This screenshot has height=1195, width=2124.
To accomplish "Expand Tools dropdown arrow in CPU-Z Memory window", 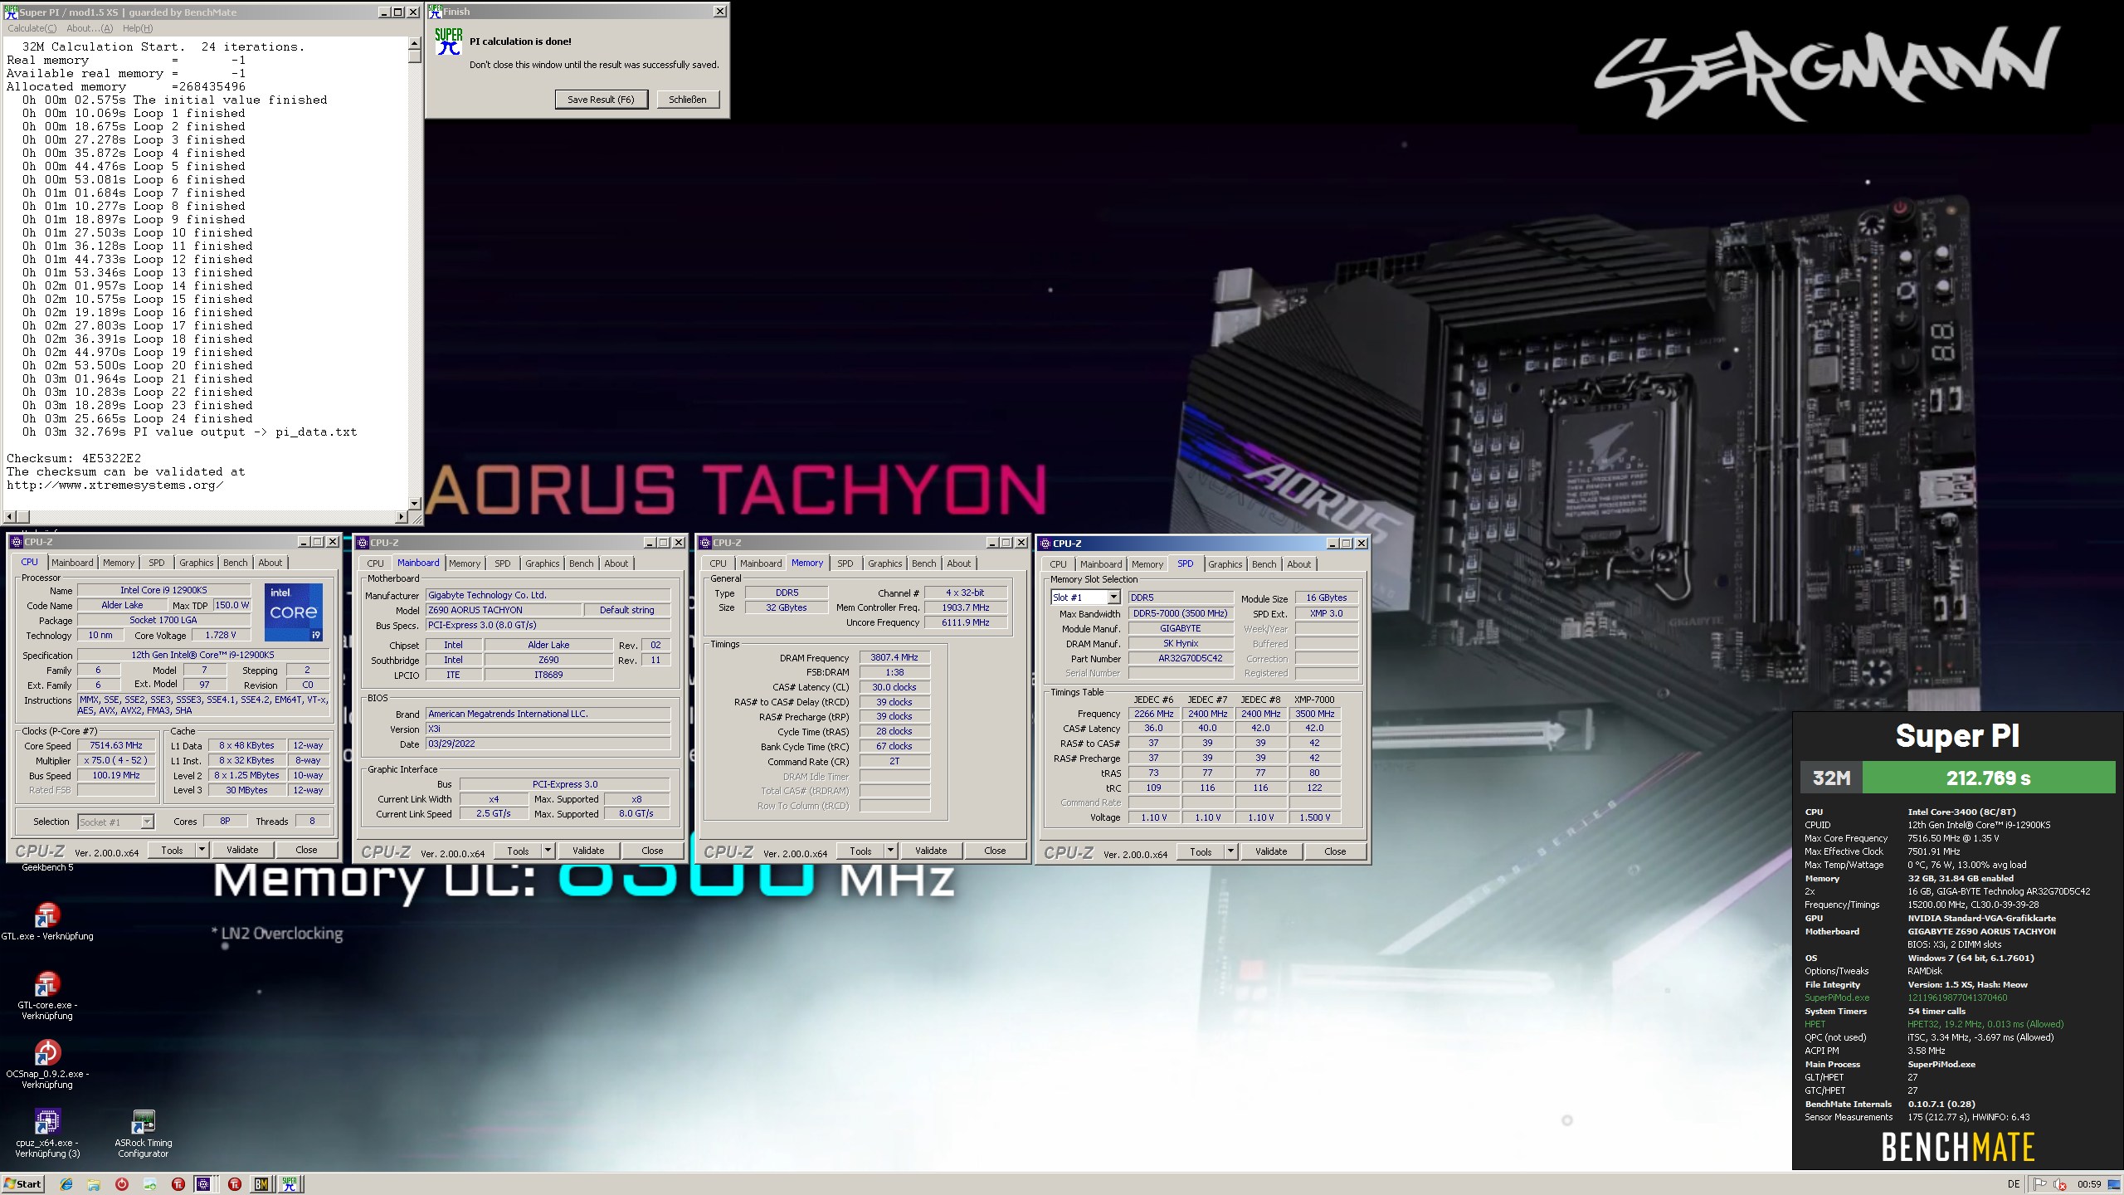I will click(x=890, y=851).
